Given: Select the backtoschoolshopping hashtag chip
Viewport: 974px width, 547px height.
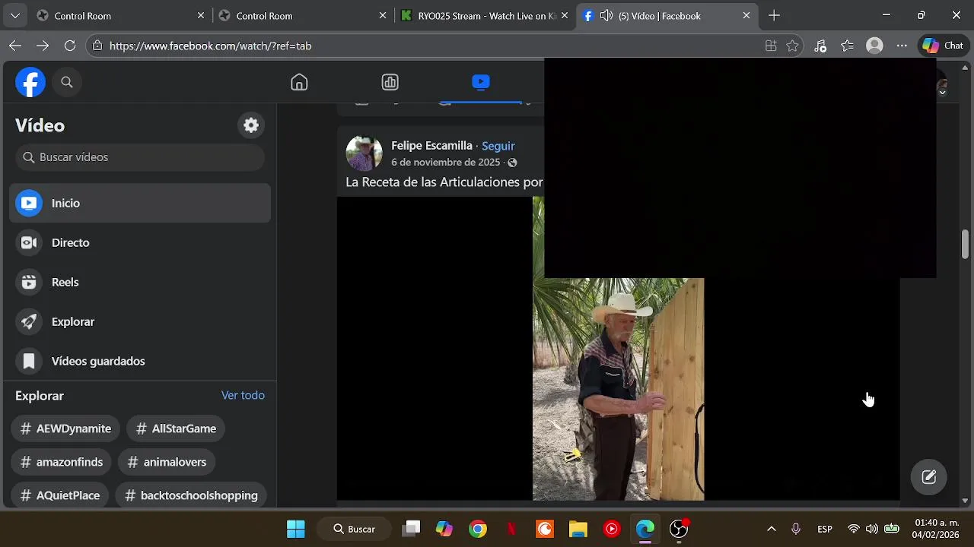Looking at the screenshot, I should 191,495.
